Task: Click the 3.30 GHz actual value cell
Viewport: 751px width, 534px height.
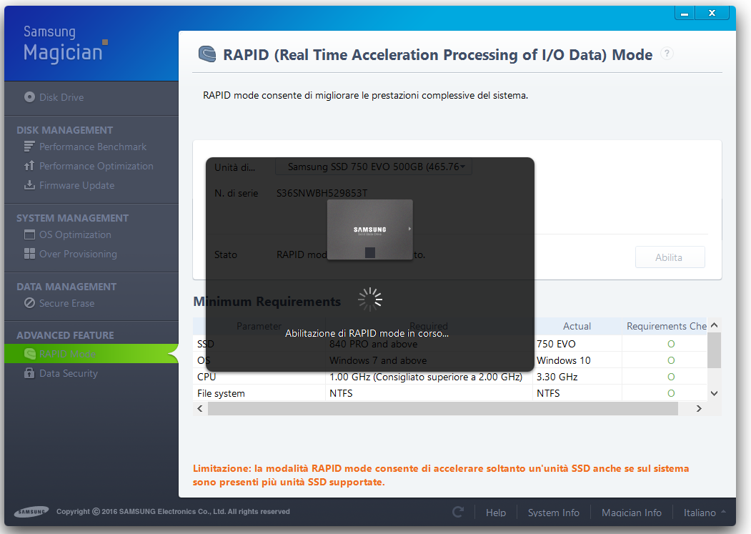Action: pyautogui.click(x=577, y=377)
